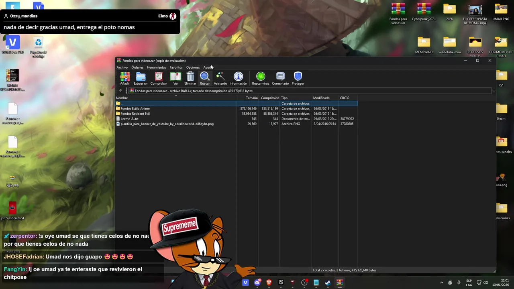Go up one folder level arrow

(120, 91)
